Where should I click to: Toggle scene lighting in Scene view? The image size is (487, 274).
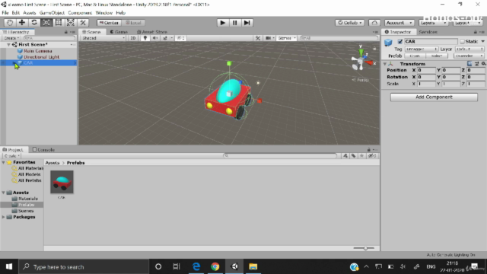point(145,38)
